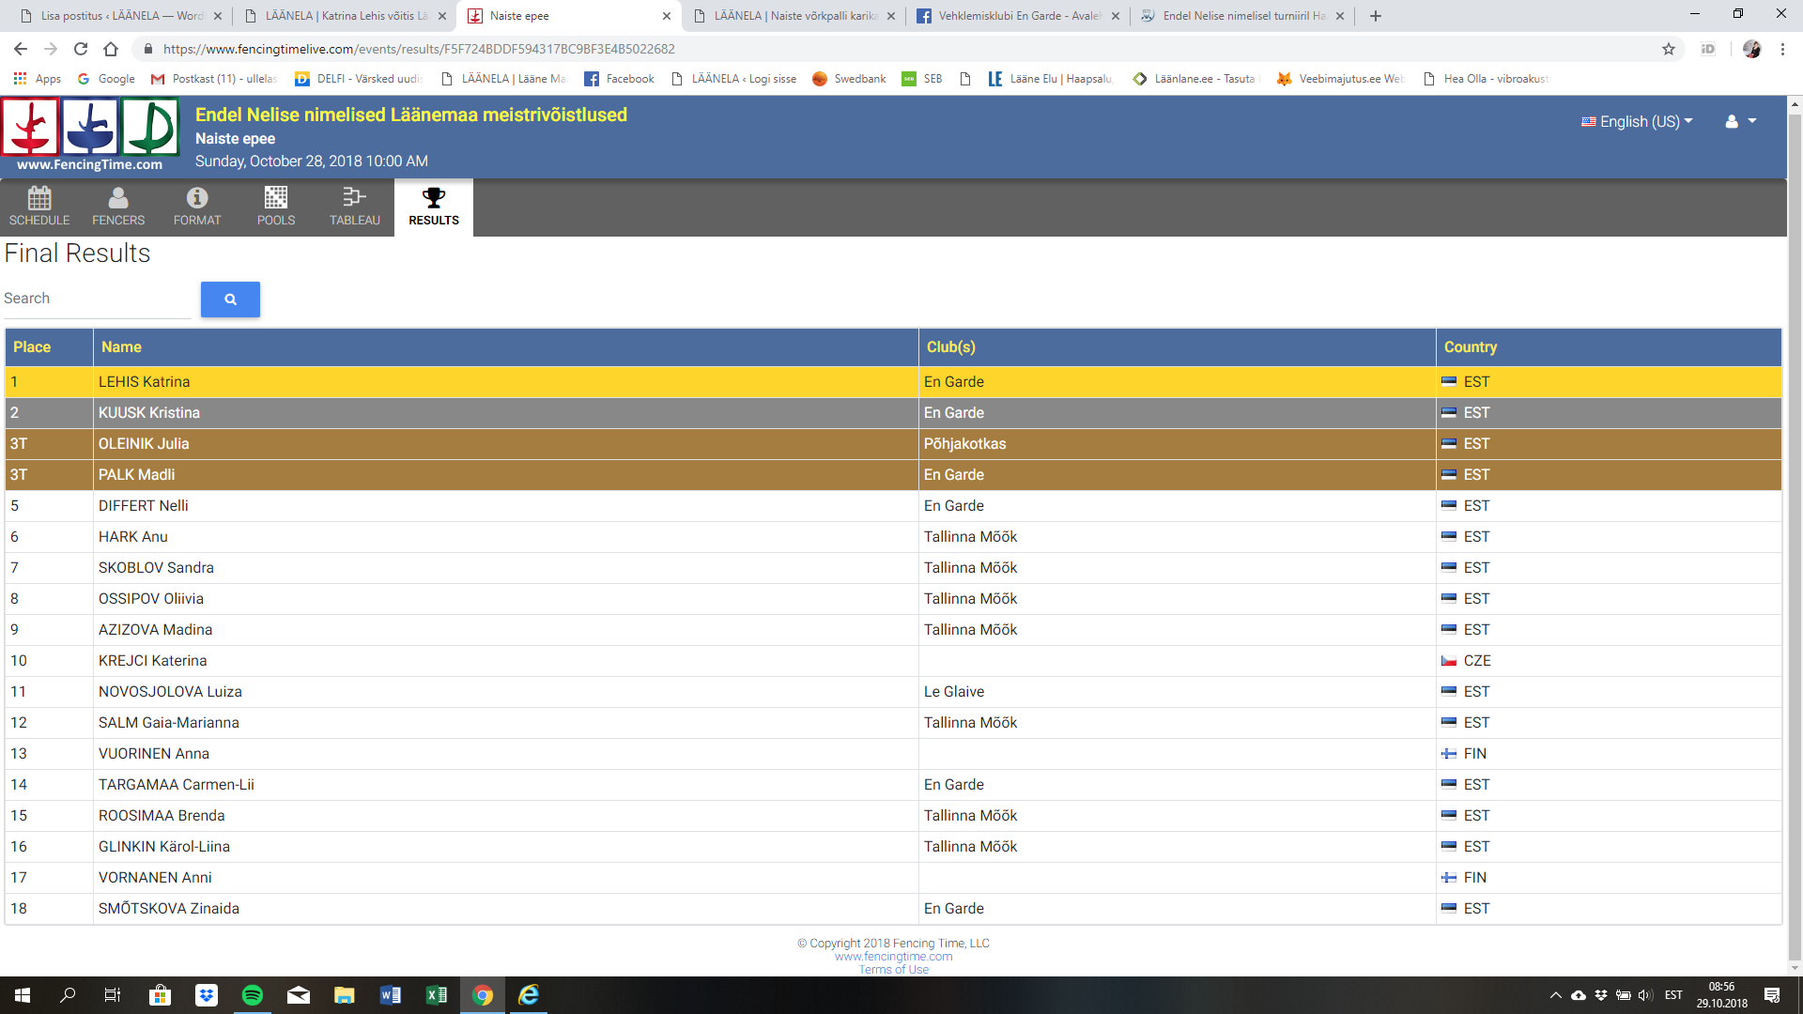Bookmark page with the star icon
Image resolution: width=1803 pixels, height=1014 pixels.
[1669, 49]
